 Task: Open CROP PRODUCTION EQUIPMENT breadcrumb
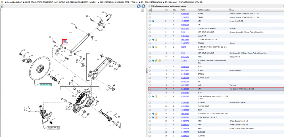click(39, 3)
